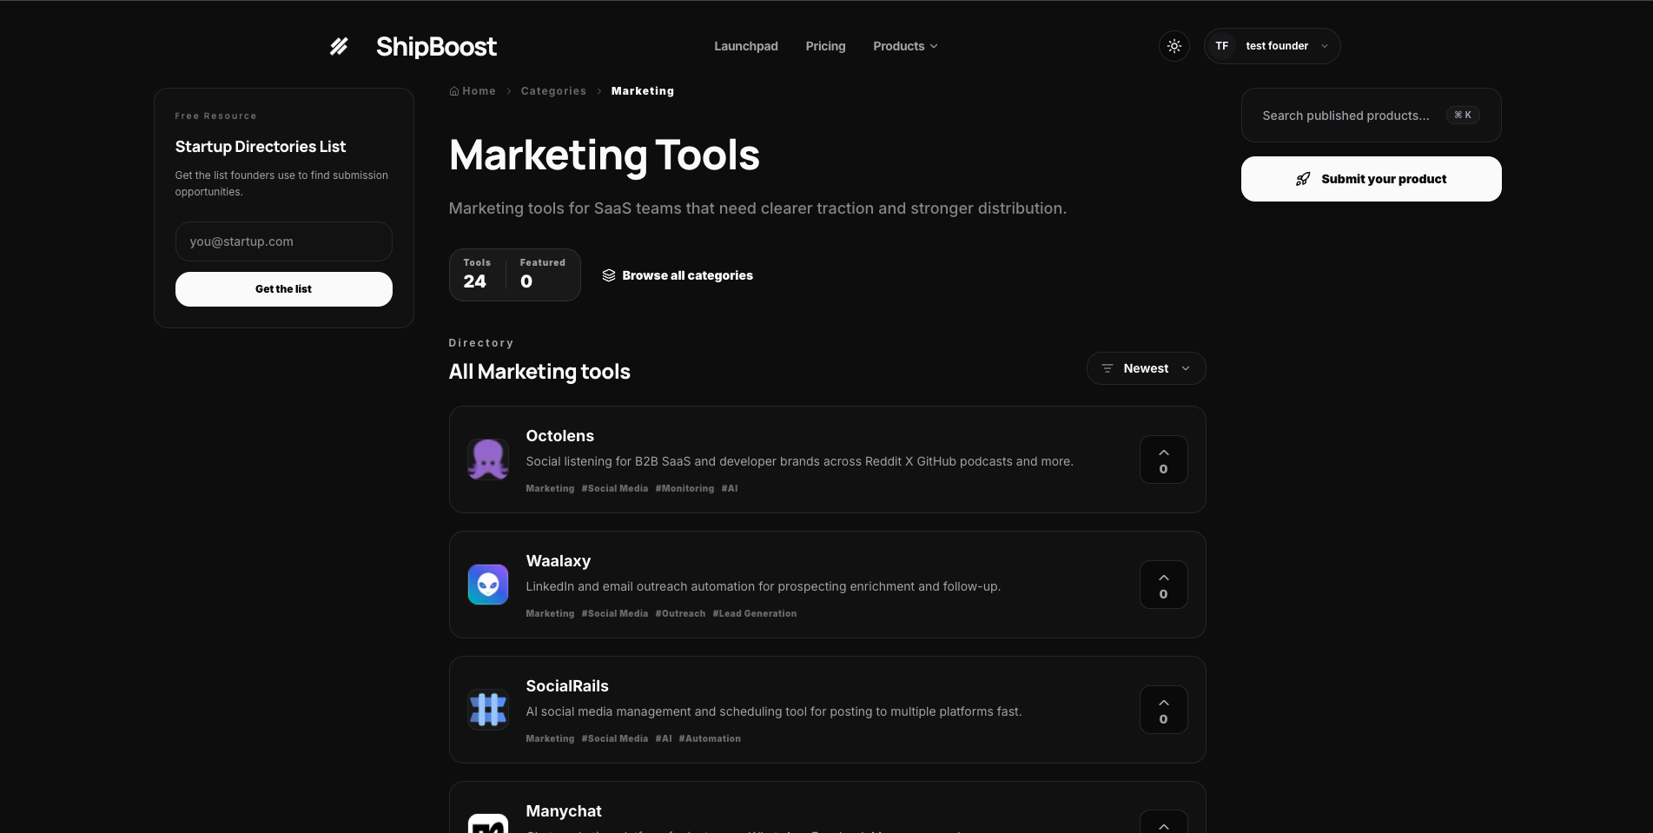Open the Newest sort dropdown
Screen dimensions: 1653x833
(1146, 368)
